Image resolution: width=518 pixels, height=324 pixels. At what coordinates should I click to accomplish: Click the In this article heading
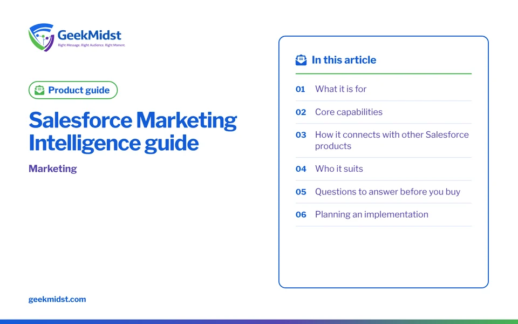click(344, 60)
